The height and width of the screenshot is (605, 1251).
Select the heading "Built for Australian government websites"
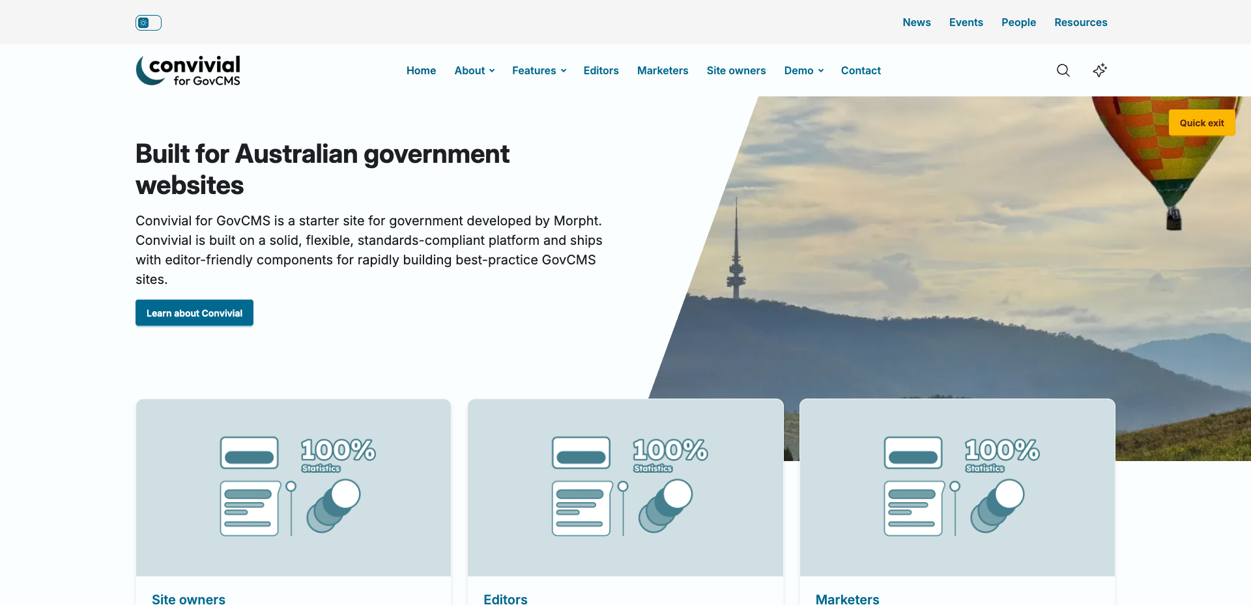pyautogui.click(x=323, y=169)
